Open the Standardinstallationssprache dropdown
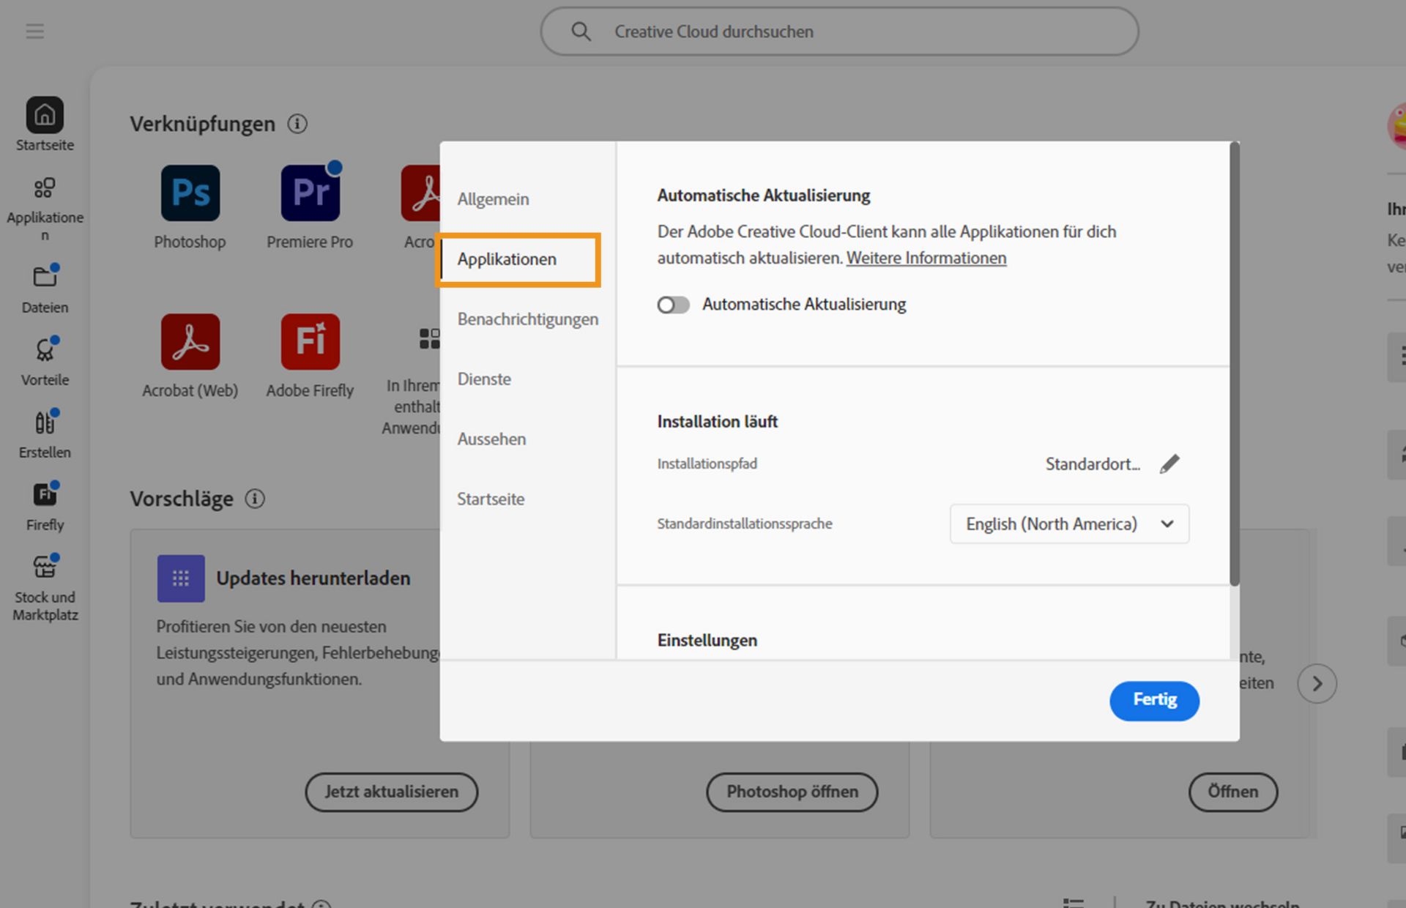This screenshot has height=908, width=1406. pyautogui.click(x=1068, y=524)
